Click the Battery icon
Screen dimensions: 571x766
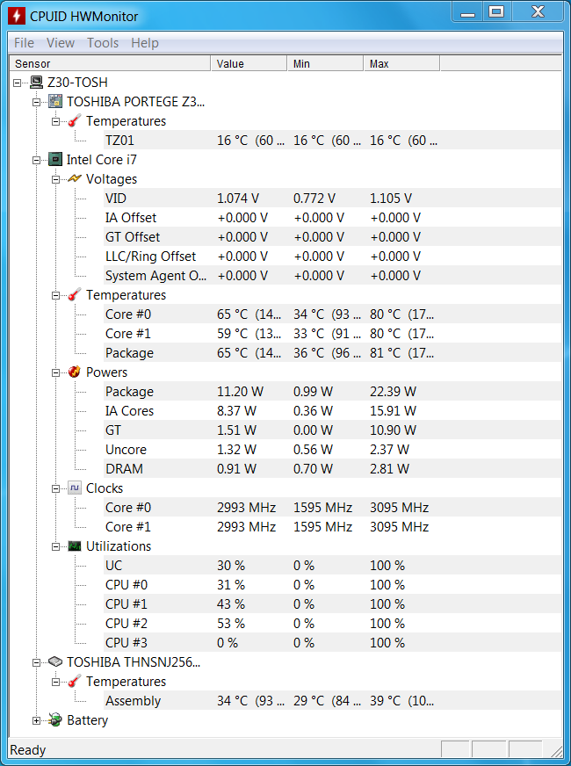(x=55, y=720)
